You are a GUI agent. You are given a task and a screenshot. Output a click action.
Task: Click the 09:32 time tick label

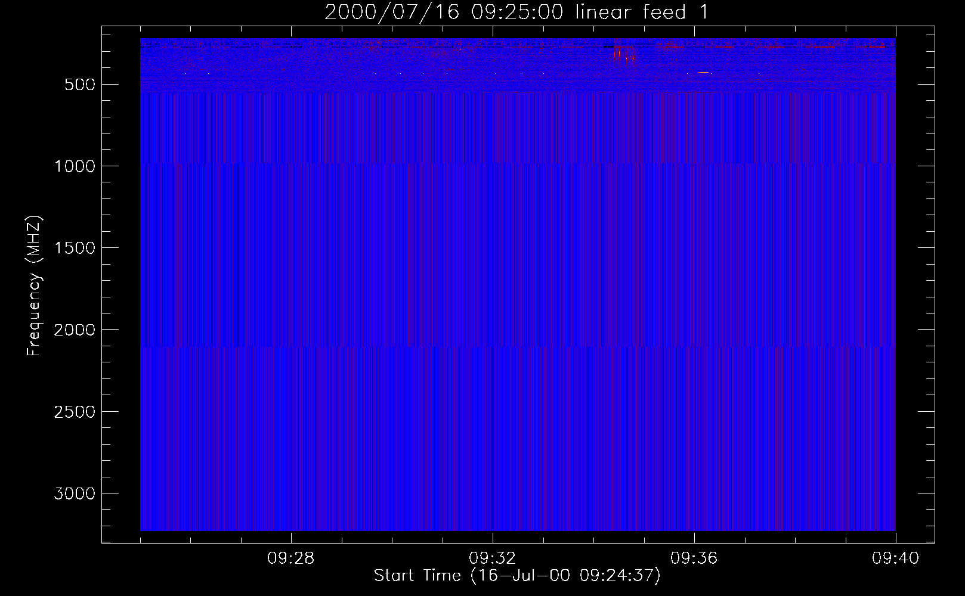point(493,558)
